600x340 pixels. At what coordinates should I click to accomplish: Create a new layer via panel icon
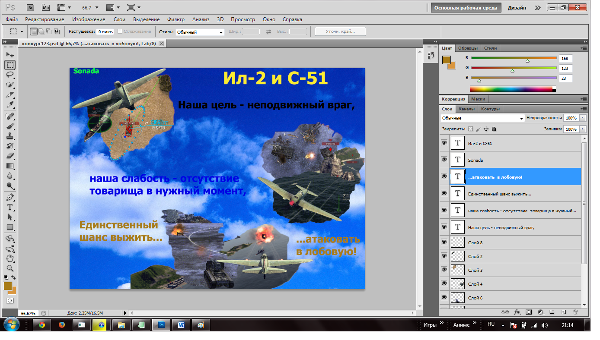(x=564, y=312)
